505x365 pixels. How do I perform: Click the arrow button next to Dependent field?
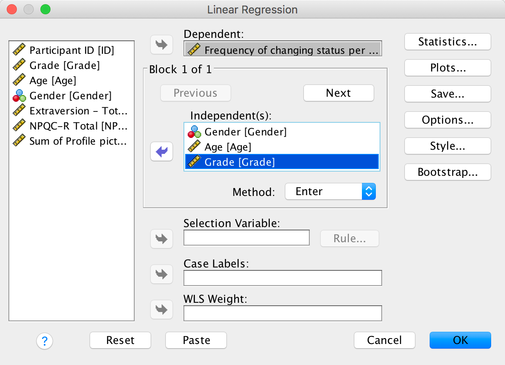pyautogui.click(x=162, y=45)
